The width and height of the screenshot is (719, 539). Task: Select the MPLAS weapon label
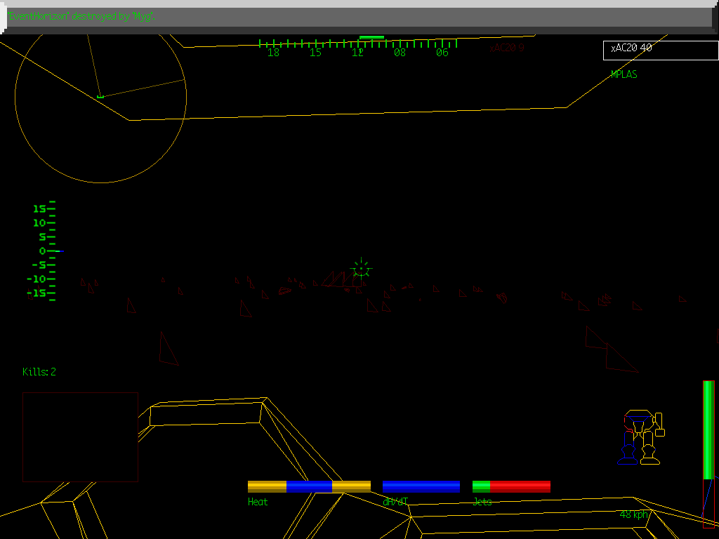(x=624, y=74)
